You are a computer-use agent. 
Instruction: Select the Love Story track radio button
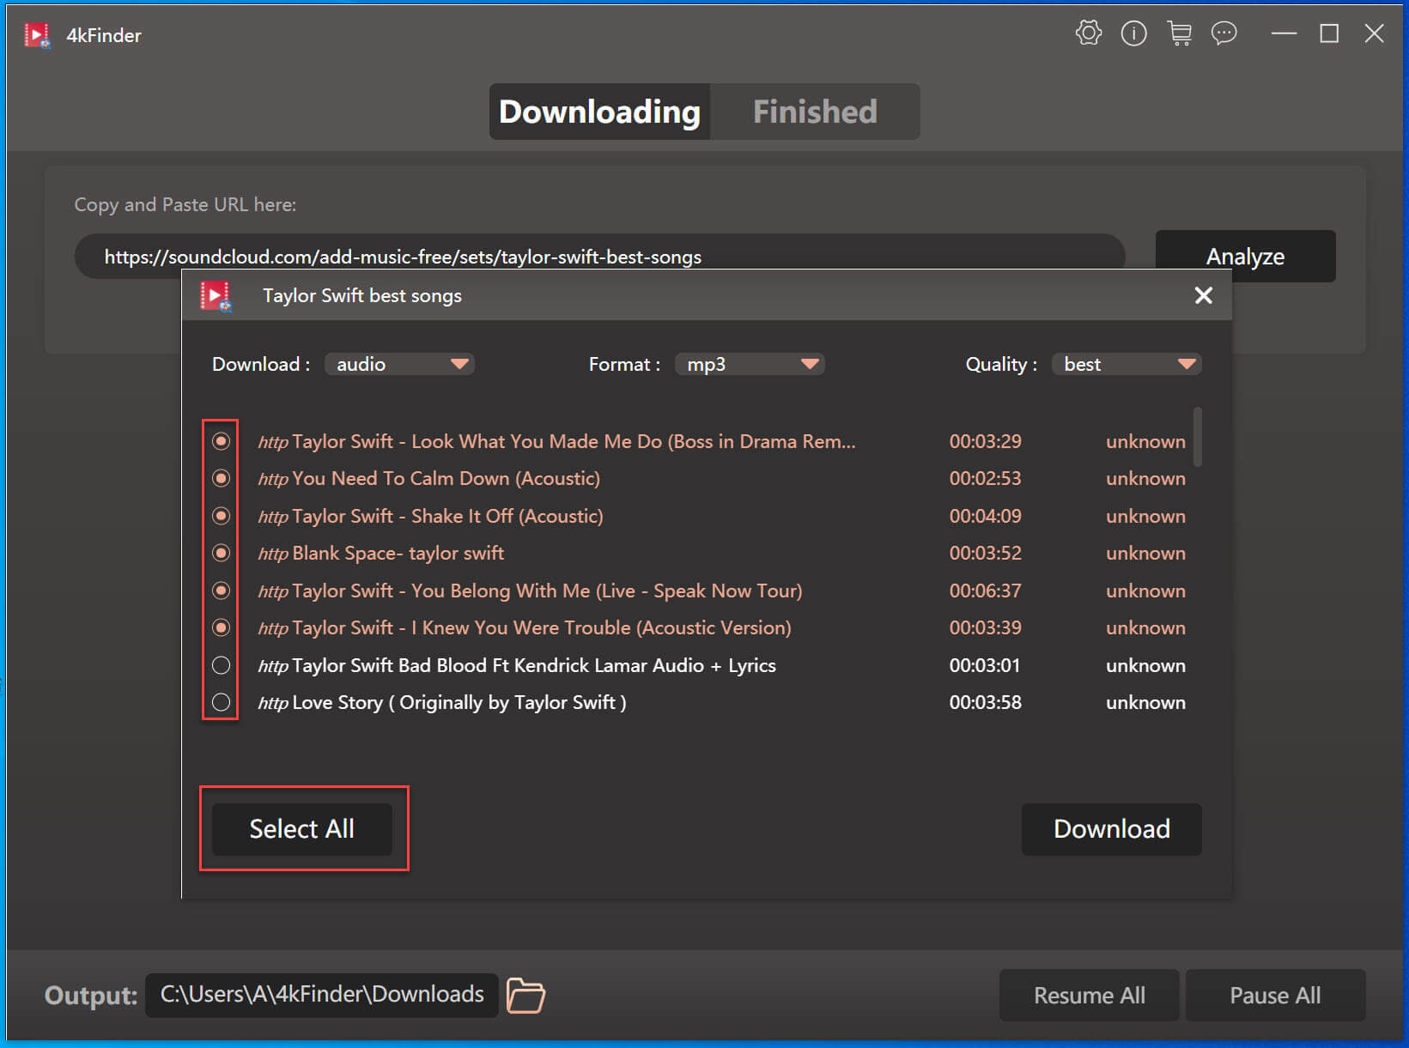[x=221, y=702]
